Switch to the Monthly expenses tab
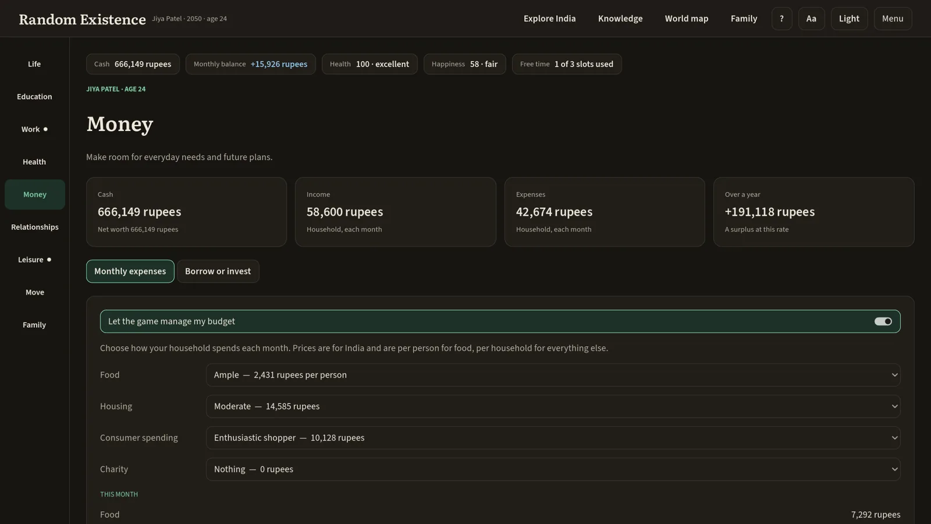The image size is (931, 524). point(130,271)
